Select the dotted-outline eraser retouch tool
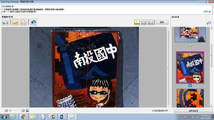This screenshot has width=214, height=120. 23,22
